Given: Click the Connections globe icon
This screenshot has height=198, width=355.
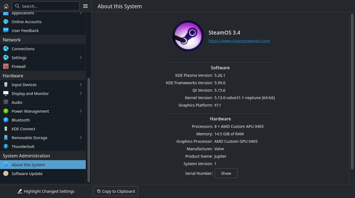Looking at the screenshot, I should point(6,49).
